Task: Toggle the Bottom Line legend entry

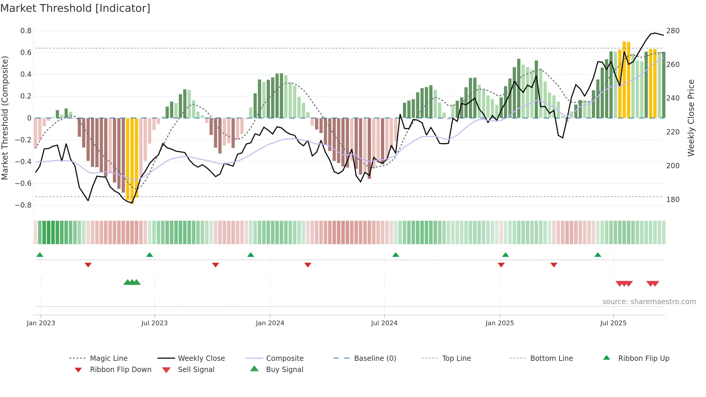Action: (541, 358)
